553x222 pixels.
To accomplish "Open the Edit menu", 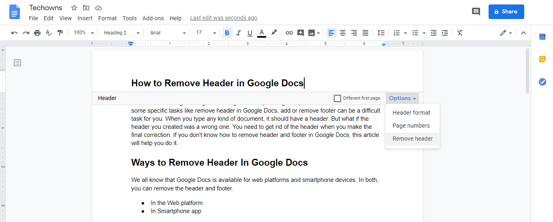I will point(49,18).
